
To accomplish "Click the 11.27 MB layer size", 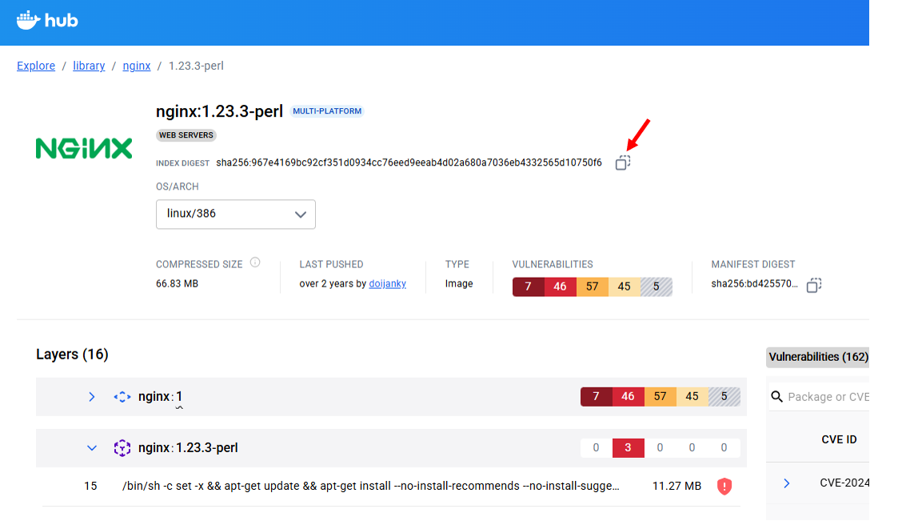I will pos(677,487).
